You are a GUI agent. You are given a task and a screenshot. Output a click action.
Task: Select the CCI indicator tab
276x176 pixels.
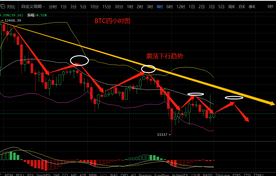click(x=65, y=175)
